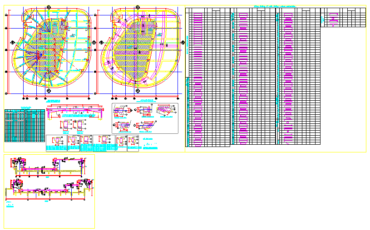
Task: Select the first large schedule table's magenta column
Action: pyautogui.click(x=197, y=77)
